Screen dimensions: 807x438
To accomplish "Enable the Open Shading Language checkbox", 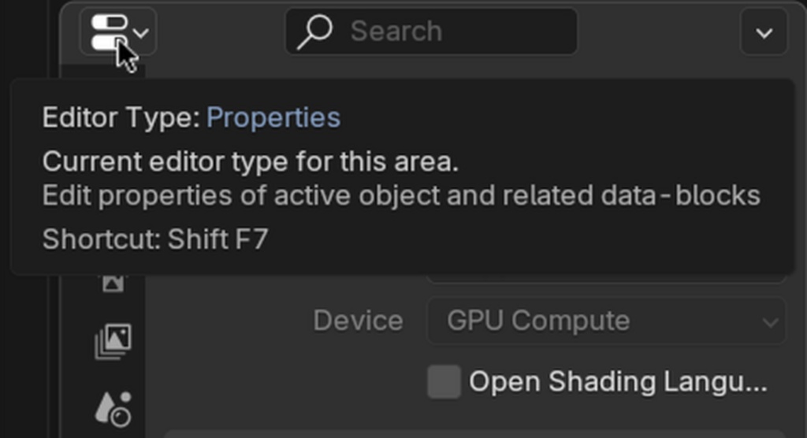I will [x=444, y=382].
